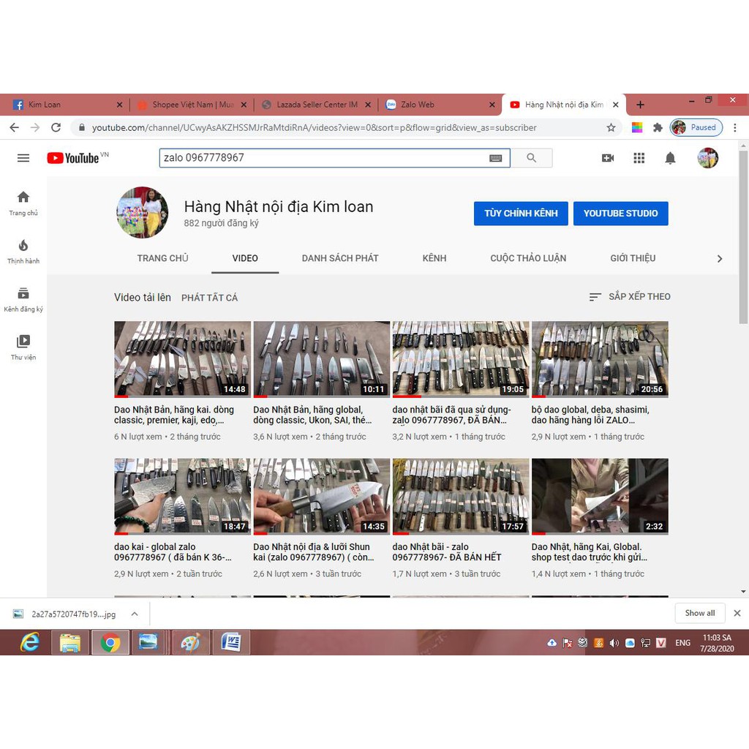Expand the SẮP XẾP THEO sort menu
The width and height of the screenshot is (749, 749).
click(630, 297)
